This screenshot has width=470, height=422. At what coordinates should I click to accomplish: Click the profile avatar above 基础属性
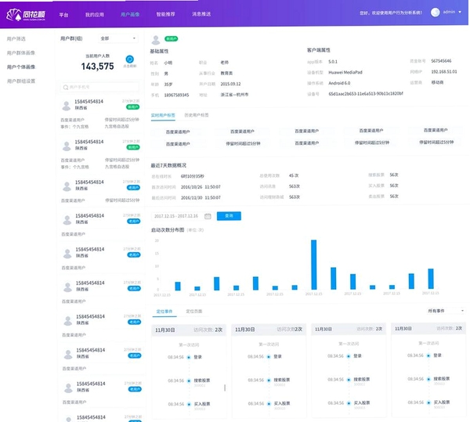[x=156, y=39]
